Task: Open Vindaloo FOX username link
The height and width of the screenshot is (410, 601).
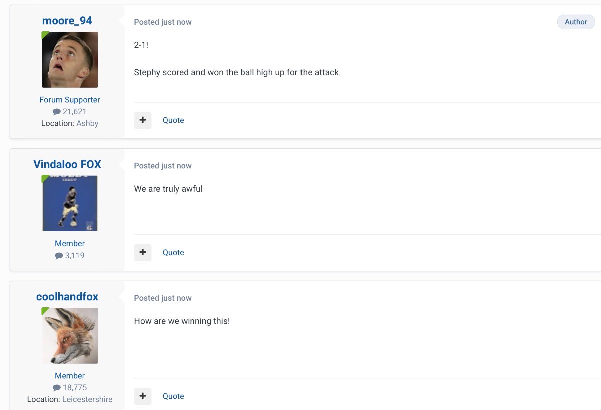Action: click(67, 164)
